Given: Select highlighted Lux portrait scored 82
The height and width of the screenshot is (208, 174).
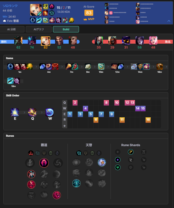Looking at the screenshot, I should [x=45, y=41].
